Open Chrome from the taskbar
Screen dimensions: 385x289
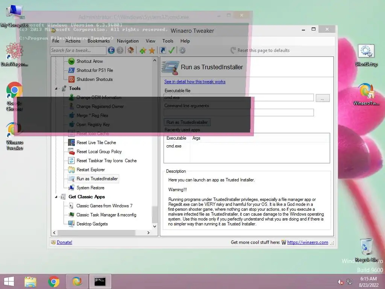[53, 281]
